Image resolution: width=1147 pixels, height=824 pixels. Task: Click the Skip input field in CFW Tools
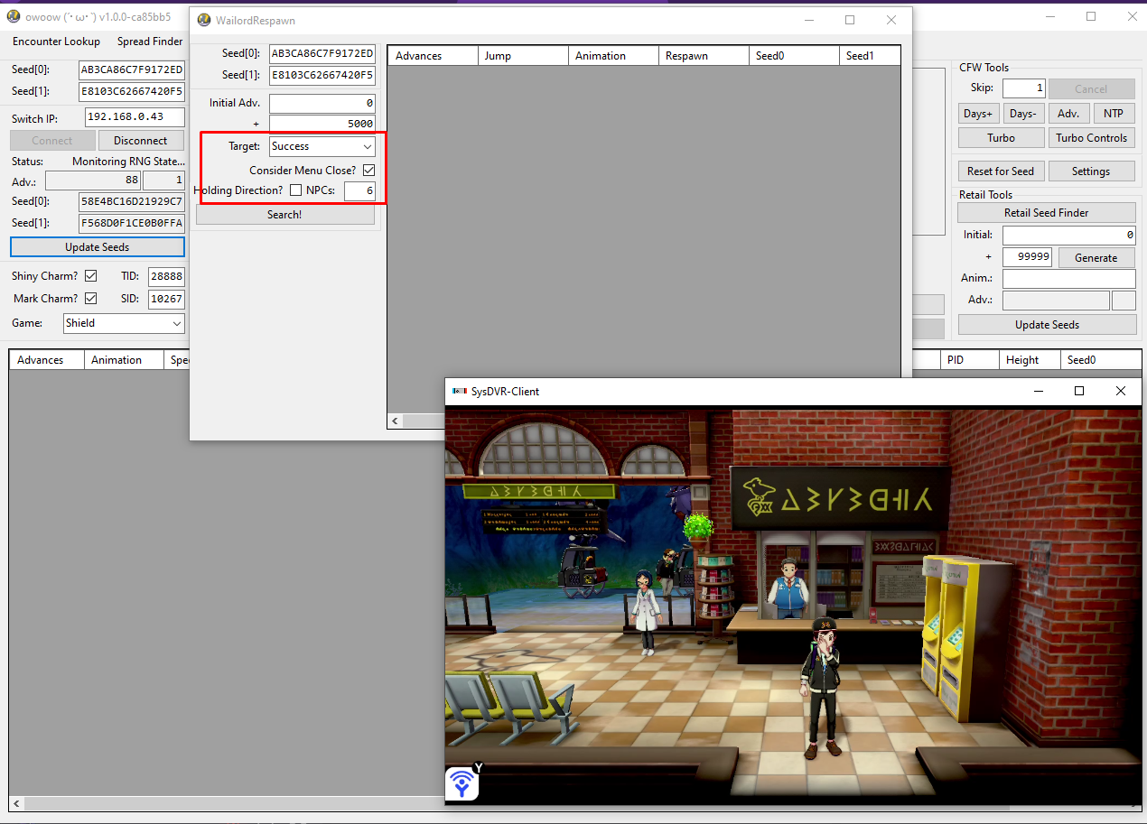click(1024, 88)
